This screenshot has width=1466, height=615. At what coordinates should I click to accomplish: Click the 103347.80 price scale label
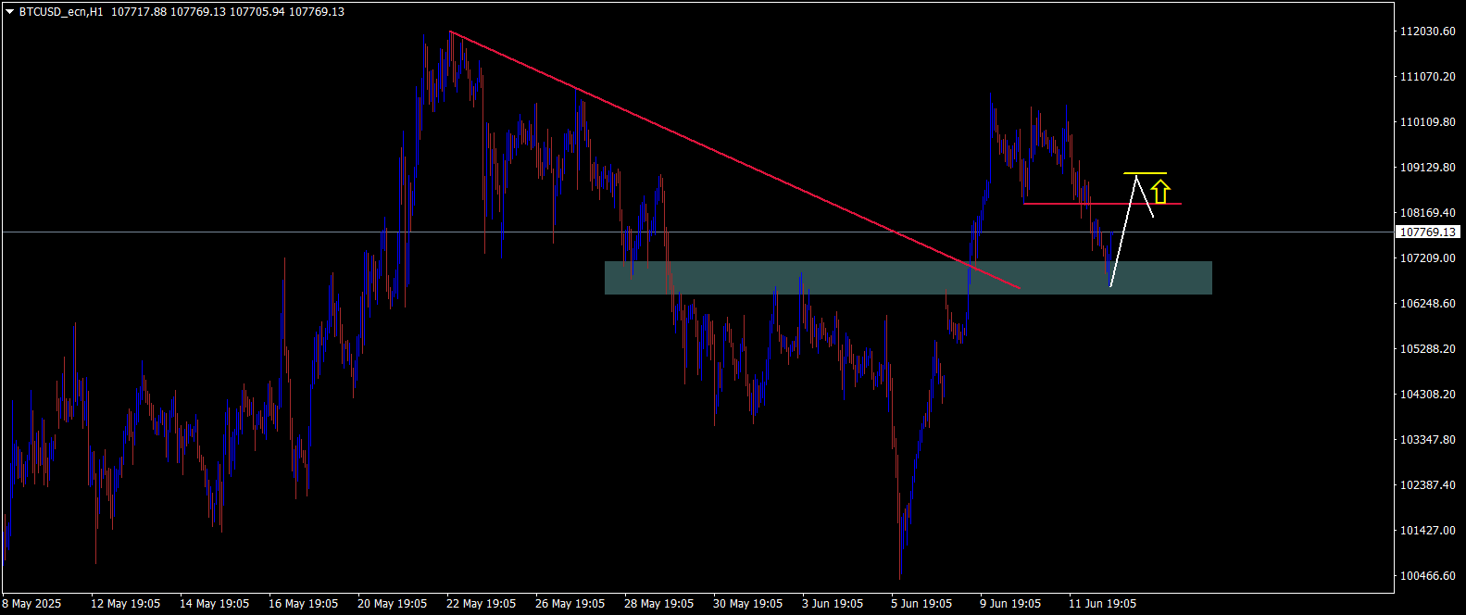click(1427, 440)
